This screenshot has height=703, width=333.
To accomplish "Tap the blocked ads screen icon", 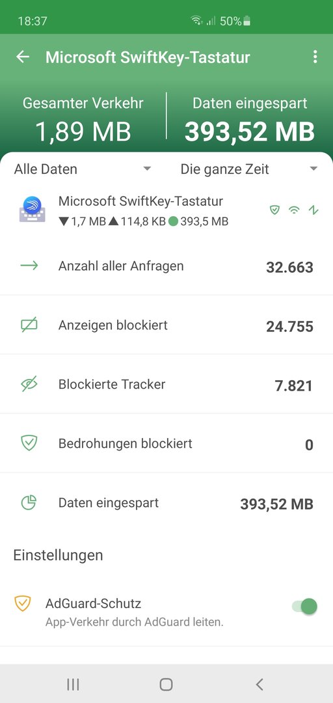I will click(29, 325).
